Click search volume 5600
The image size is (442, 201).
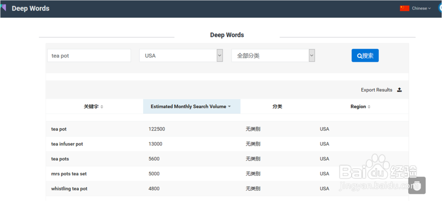[154, 159]
